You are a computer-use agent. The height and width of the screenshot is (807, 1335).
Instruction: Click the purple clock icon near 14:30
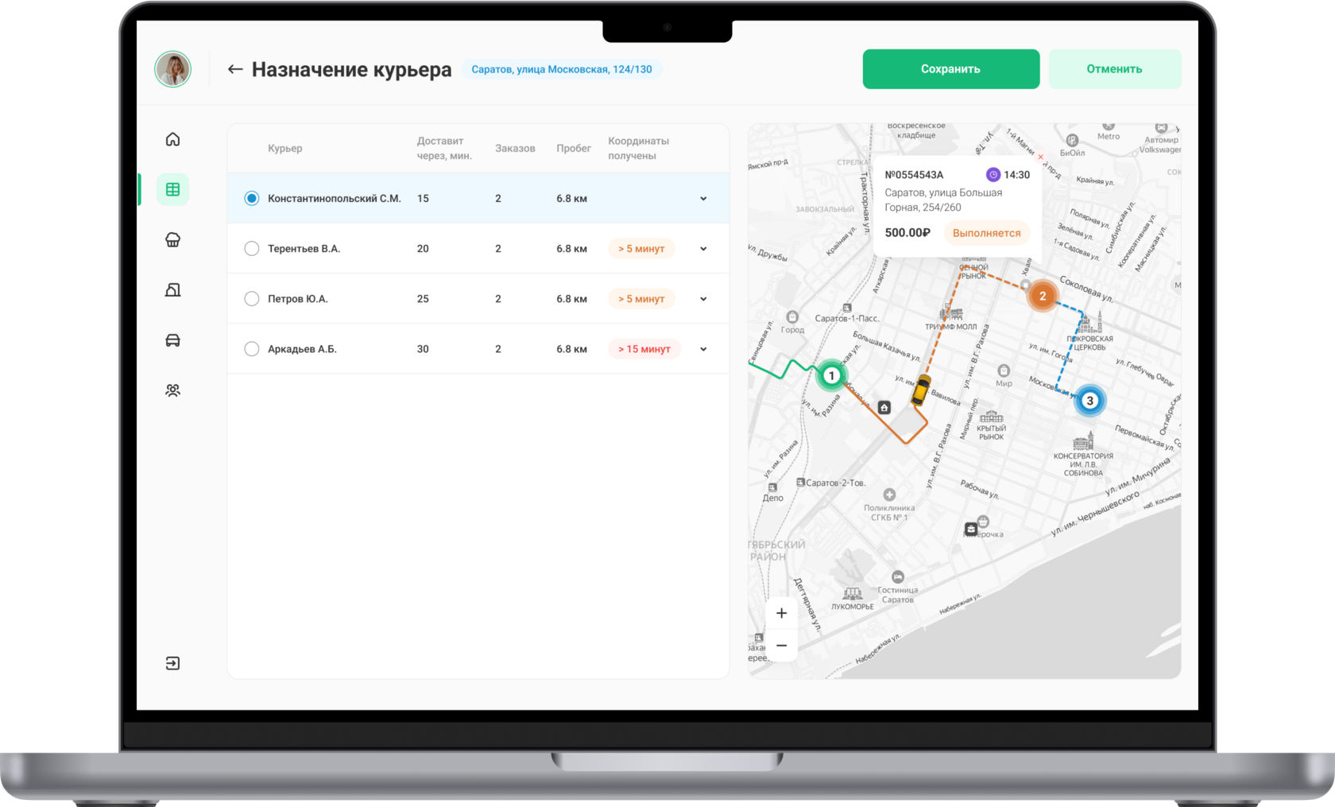coord(993,175)
